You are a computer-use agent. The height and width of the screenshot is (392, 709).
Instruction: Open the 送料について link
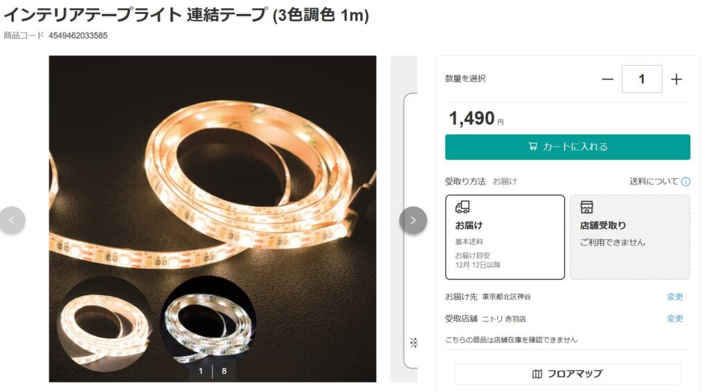[x=654, y=182]
